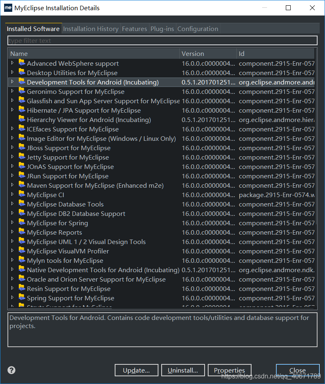Click the JOnAS Support feature icon
325x384 pixels.
(x=22, y=166)
